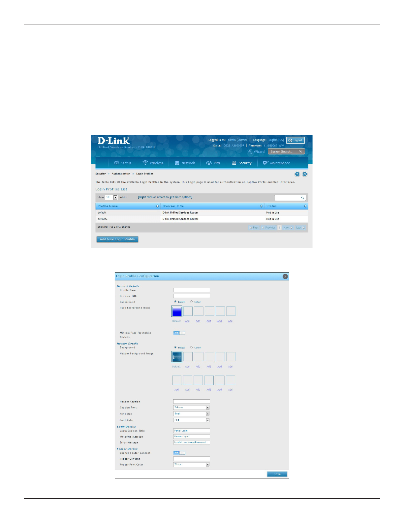Click the Browser Title input field
Viewport: 404px width, 523px height.
tap(192, 296)
